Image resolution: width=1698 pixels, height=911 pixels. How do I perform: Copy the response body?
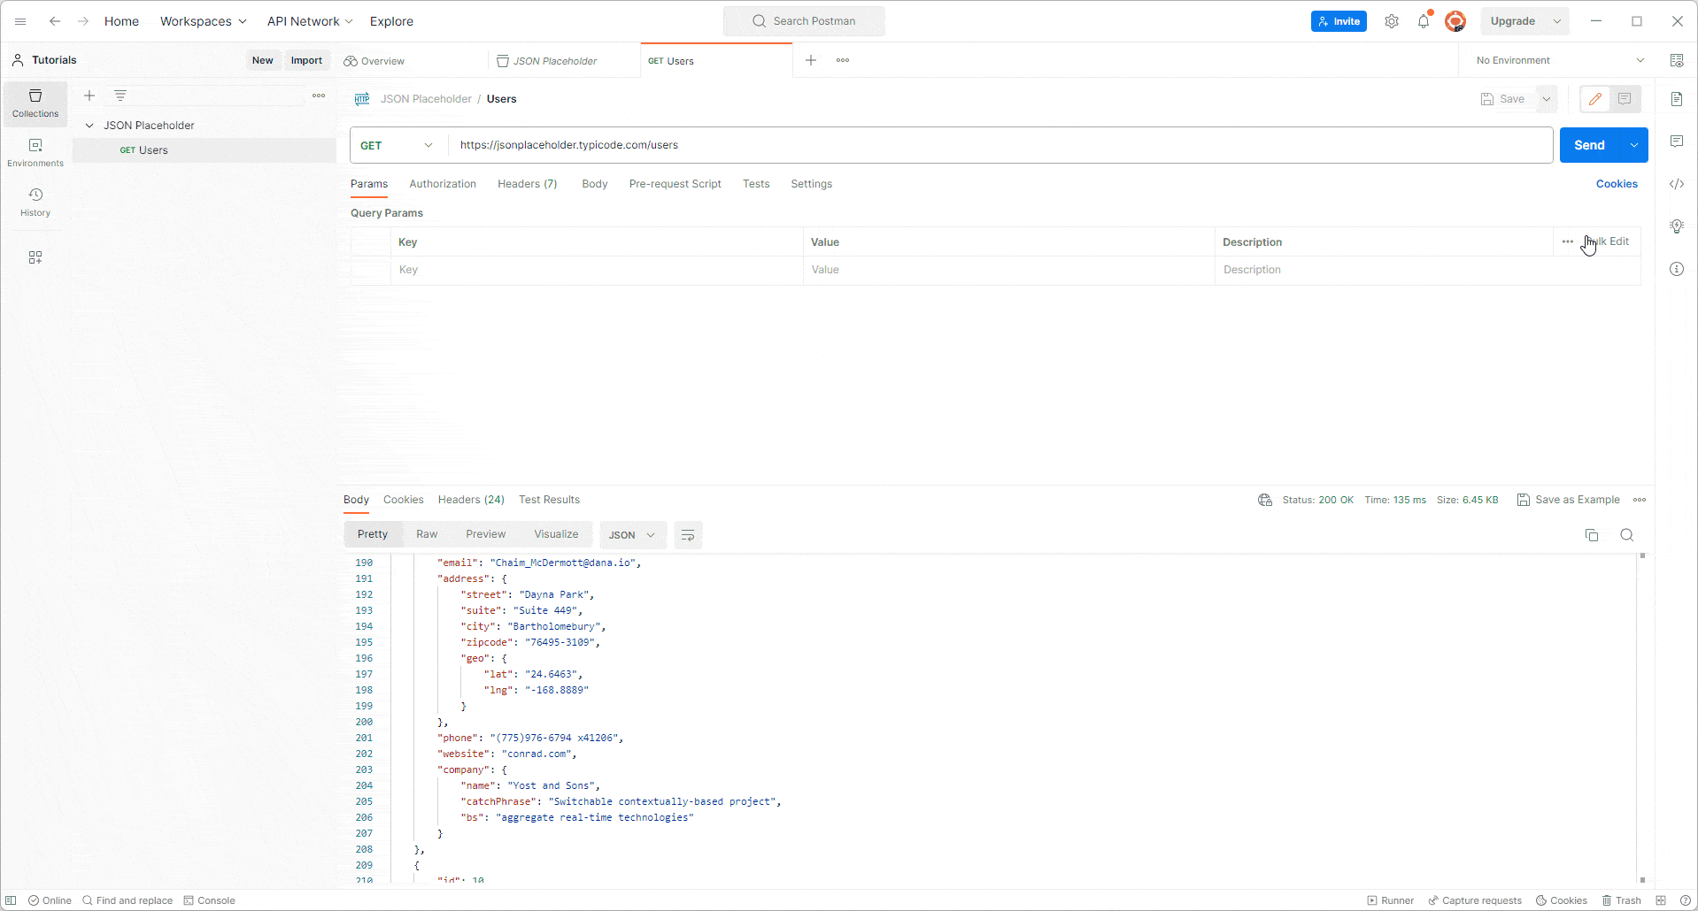click(x=1592, y=535)
